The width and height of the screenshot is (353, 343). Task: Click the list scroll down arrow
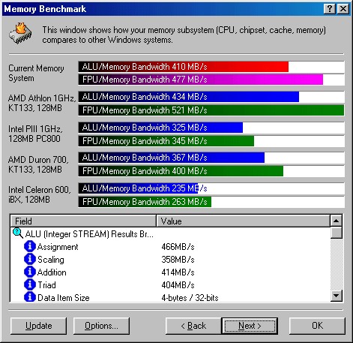(x=337, y=296)
